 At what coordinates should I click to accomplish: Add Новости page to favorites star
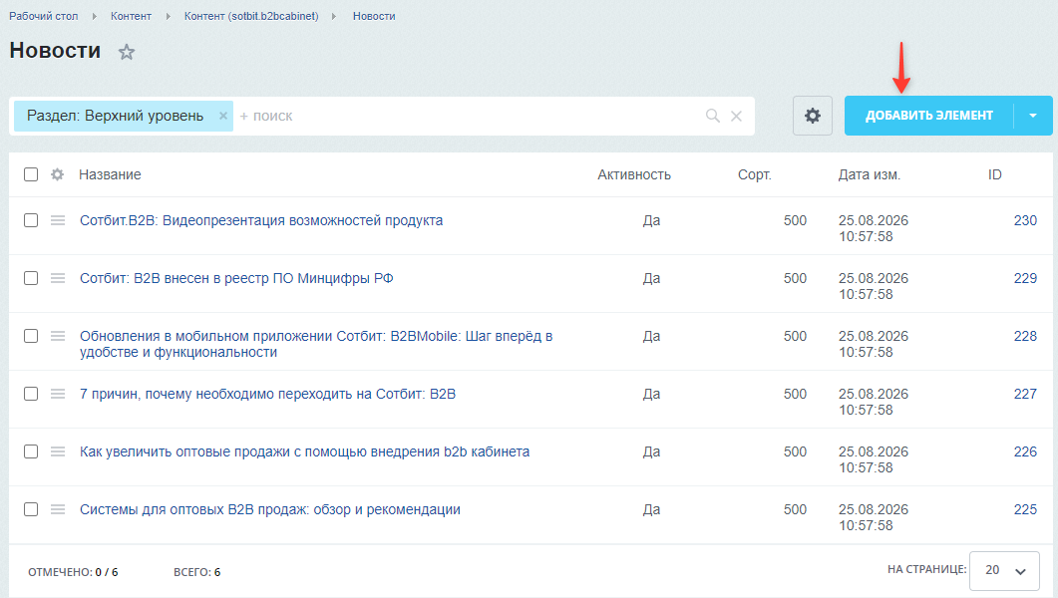point(127,52)
